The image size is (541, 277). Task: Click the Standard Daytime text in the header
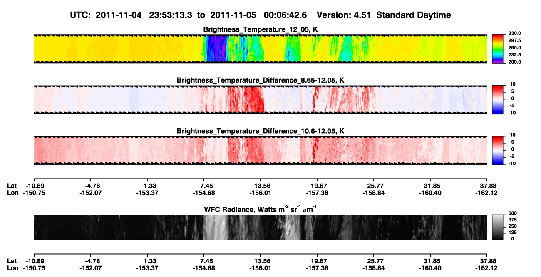413,15
